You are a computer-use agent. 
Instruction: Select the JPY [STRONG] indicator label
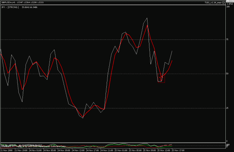tap(10, 7)
